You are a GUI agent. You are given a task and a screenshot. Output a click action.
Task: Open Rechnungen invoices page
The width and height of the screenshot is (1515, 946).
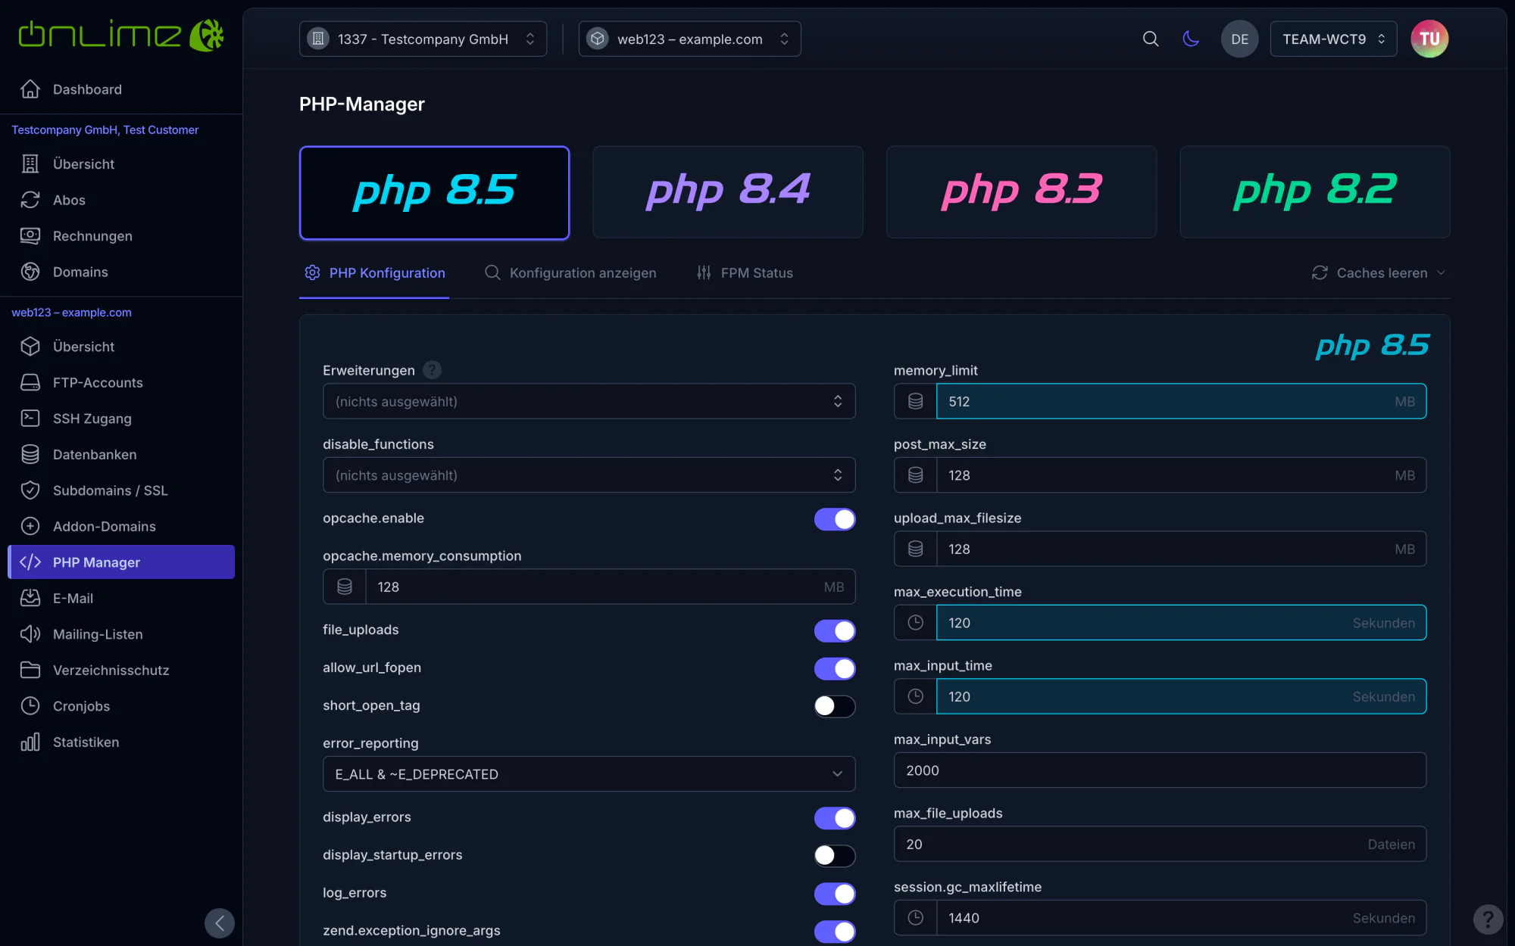pos(121,235)
